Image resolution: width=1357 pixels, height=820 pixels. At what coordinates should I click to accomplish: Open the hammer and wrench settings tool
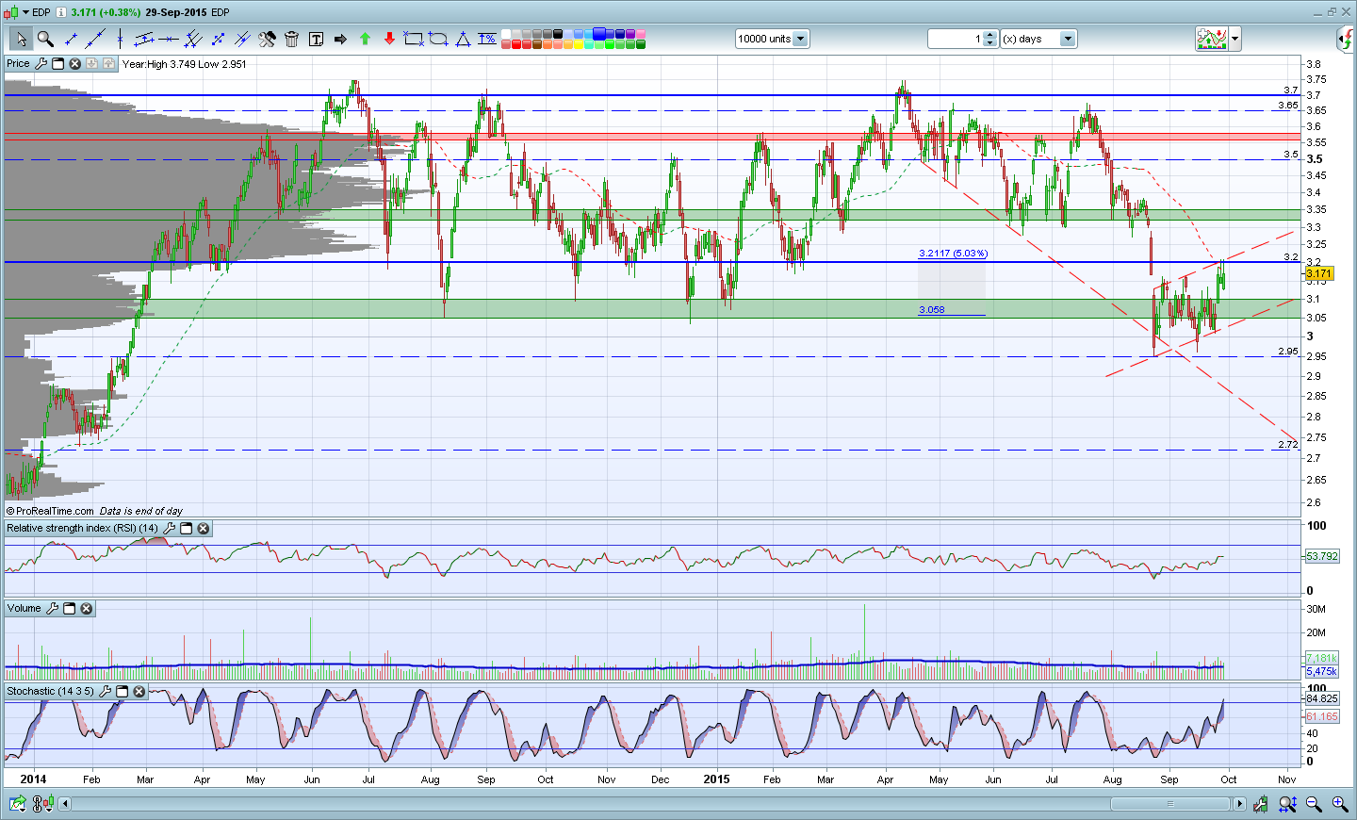(267, 39)
